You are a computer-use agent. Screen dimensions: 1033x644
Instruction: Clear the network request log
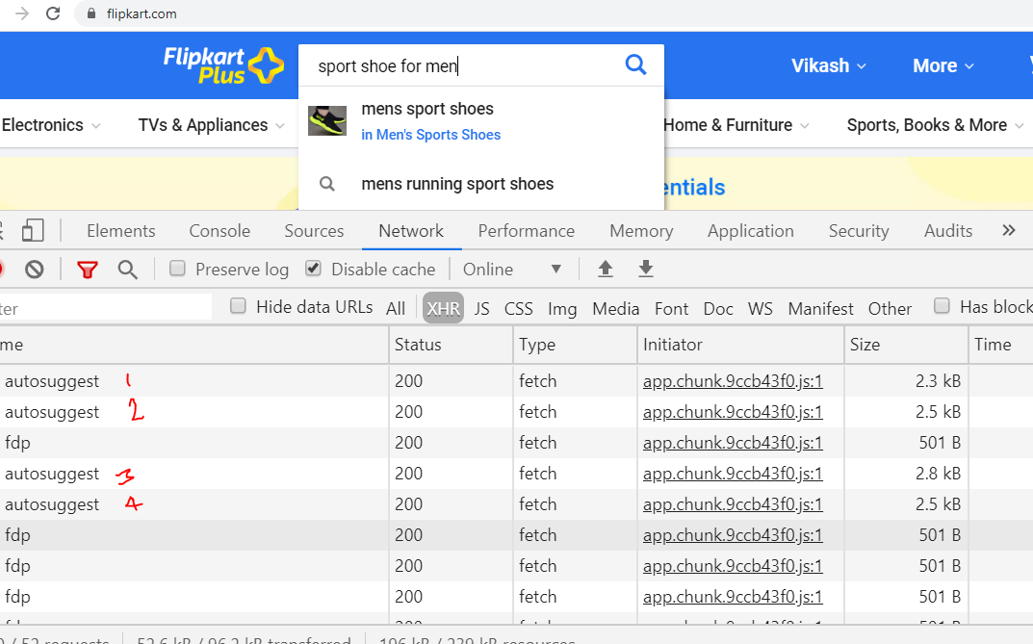pyautogui.click(x=34, y=269)
